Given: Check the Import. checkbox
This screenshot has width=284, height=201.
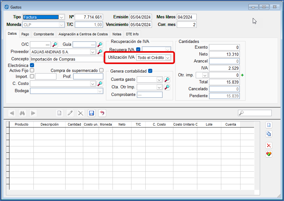Looking at the screenshot, I should click(32, 76).
